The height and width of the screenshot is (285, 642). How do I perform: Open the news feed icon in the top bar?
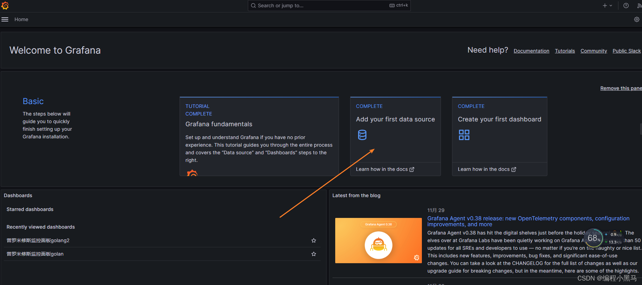(x=639, y=6)
